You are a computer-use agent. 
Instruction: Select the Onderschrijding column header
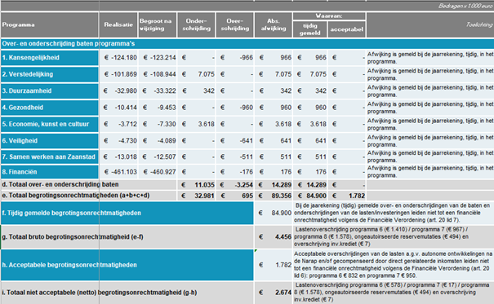click(x=196, y=24)
